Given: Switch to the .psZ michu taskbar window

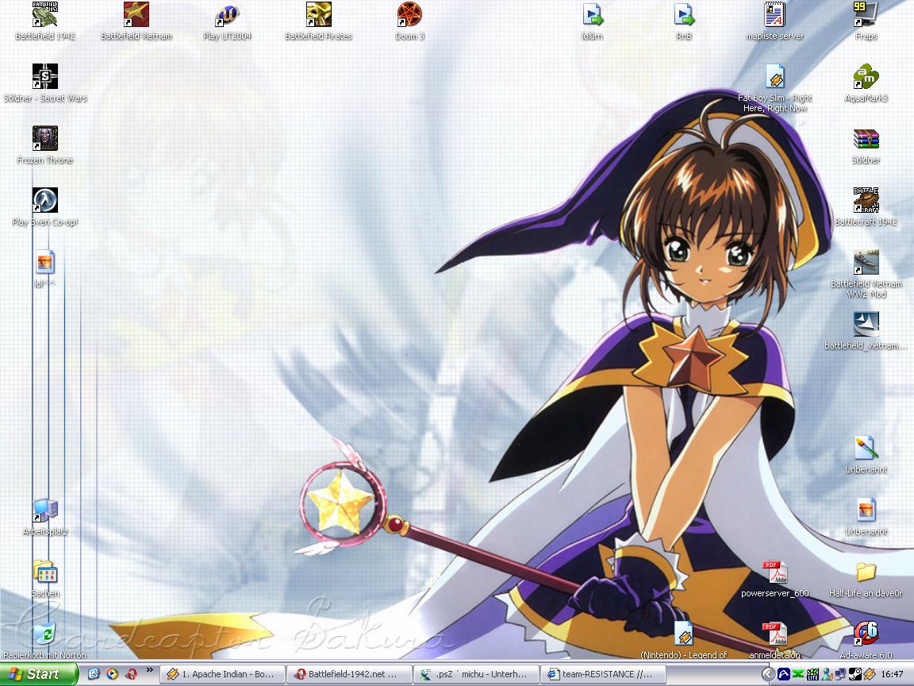Looking at the screenshot, I should click(476, 674).
